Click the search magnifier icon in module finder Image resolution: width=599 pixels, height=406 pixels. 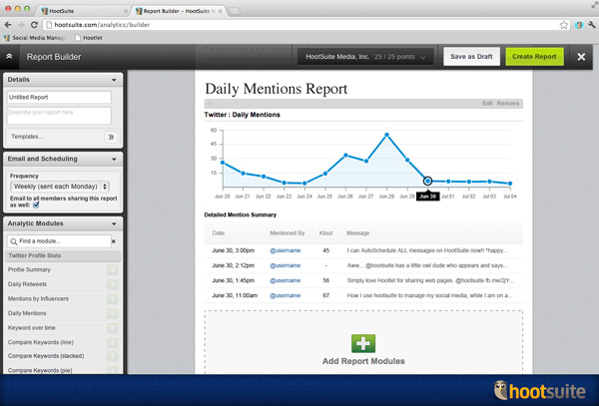14,241
